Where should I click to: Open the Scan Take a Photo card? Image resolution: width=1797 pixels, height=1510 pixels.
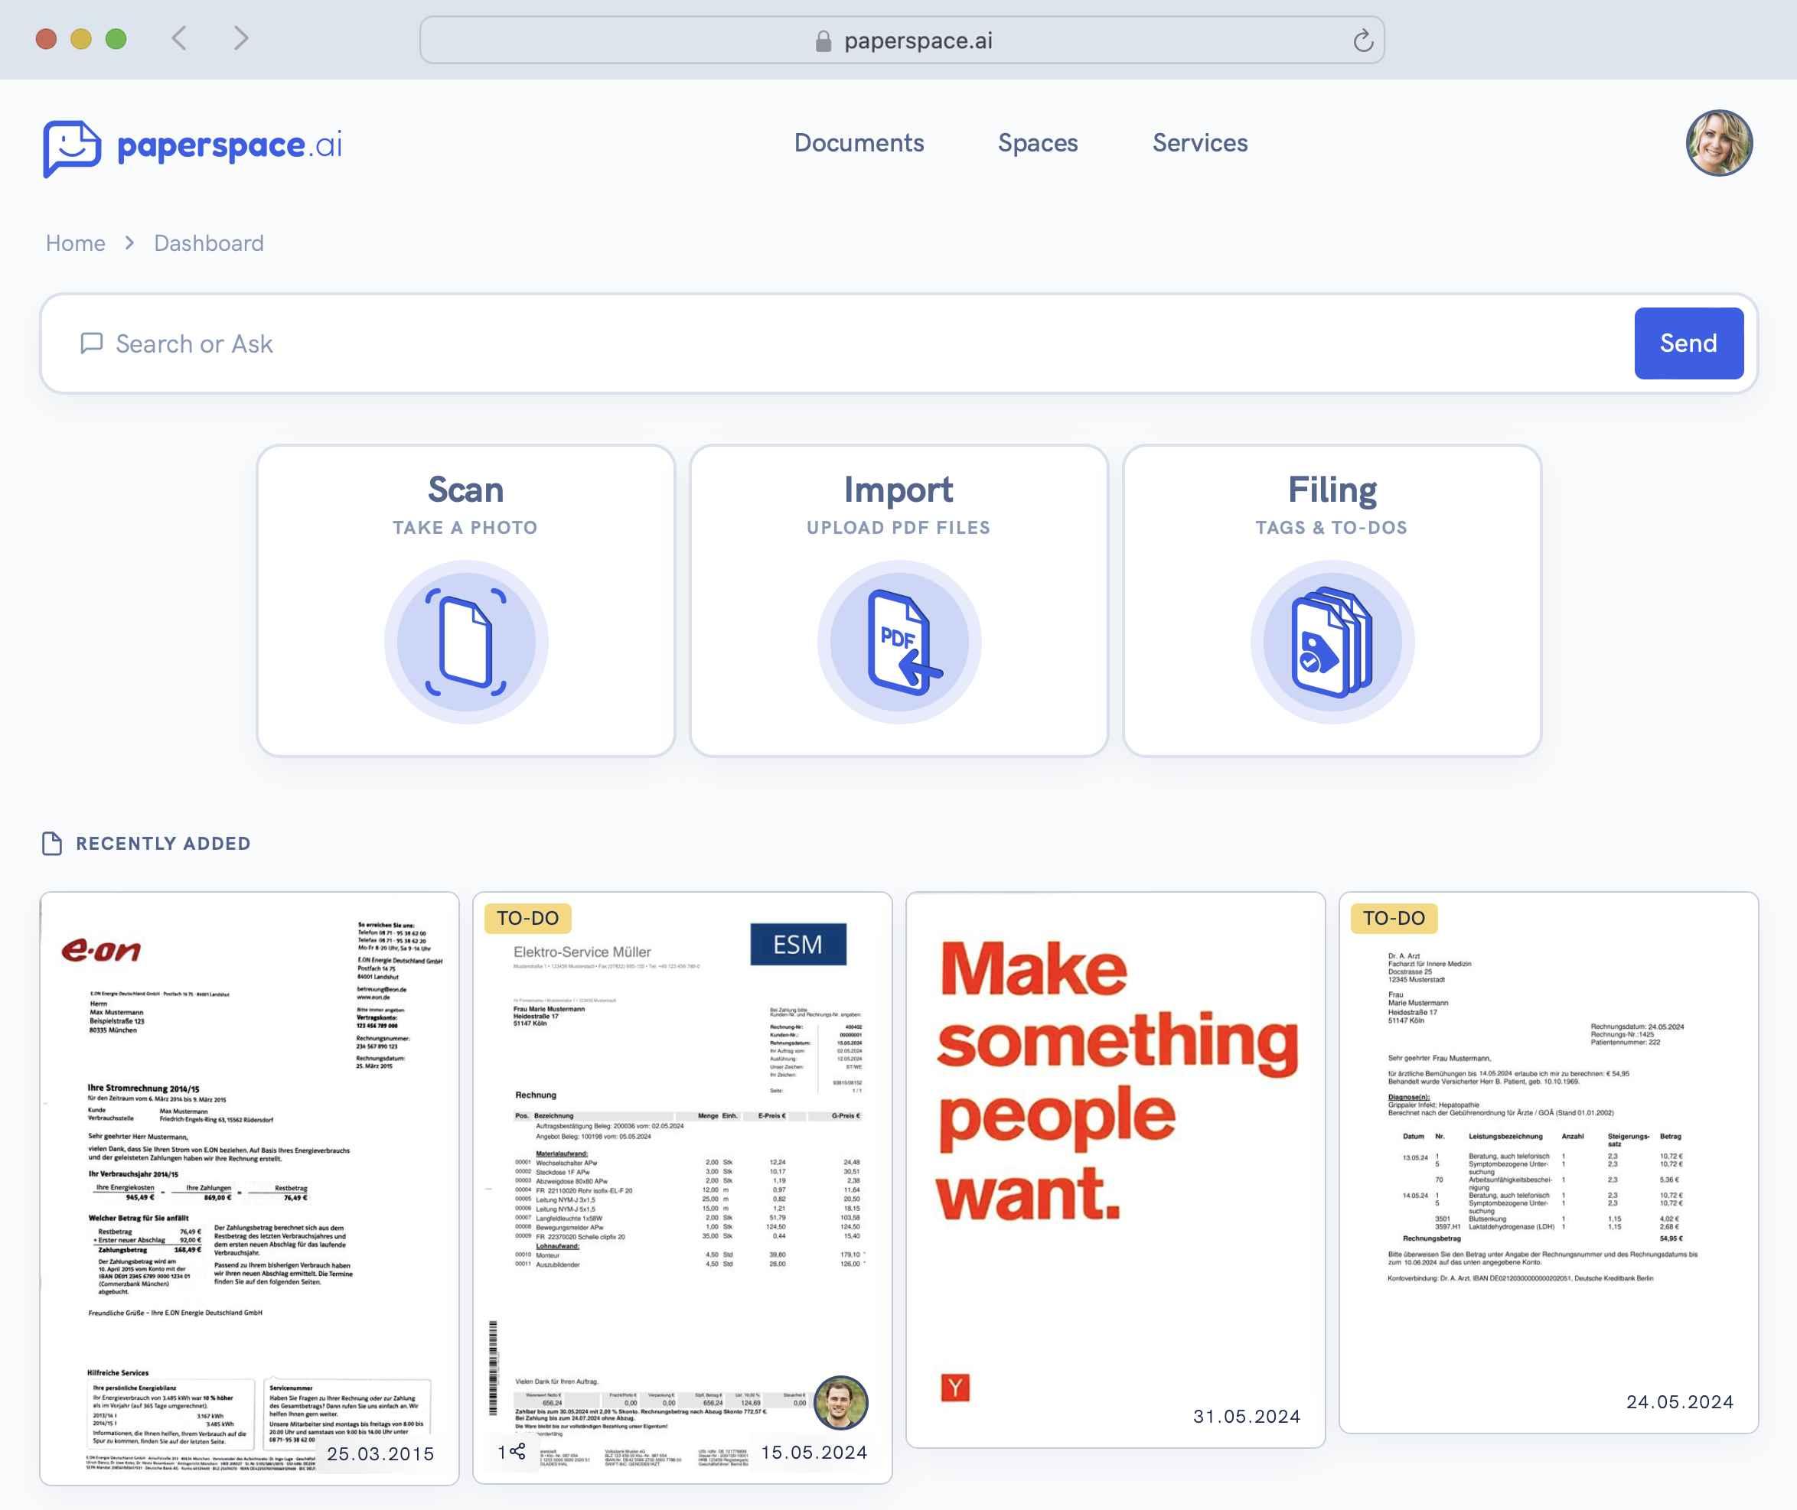tap(466, 600)
